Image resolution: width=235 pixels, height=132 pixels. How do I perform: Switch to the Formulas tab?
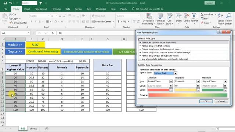[x=56, y=9]
